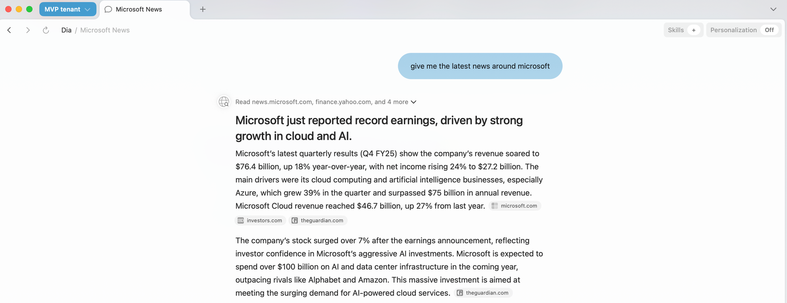Open theguardian.com citation under first paragraph
Image resolution: width=787 pixels, height=303 pixels.
pos(318,220)
